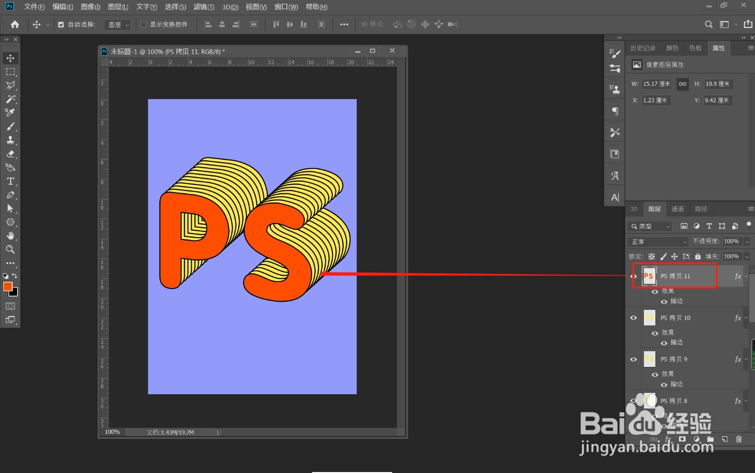Pick the Polygon shape tool
This screenshot has width=755, height=473.
[x=10, y=222]
